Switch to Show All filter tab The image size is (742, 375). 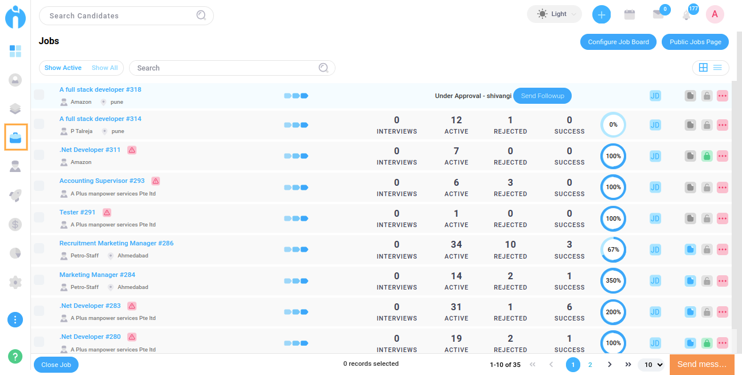[x=104, y=68]
